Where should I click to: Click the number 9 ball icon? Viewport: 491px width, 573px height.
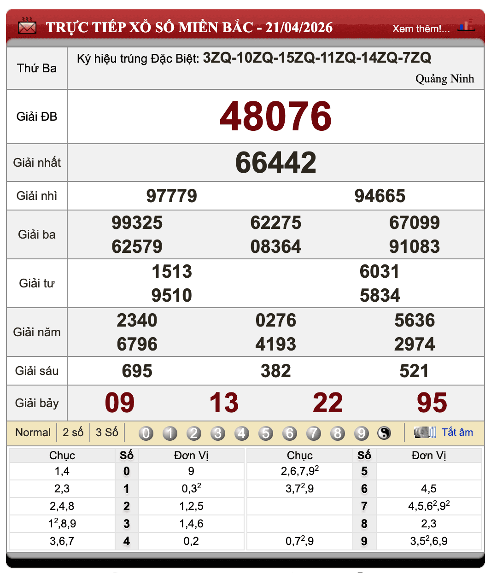(x=362, y=433)
